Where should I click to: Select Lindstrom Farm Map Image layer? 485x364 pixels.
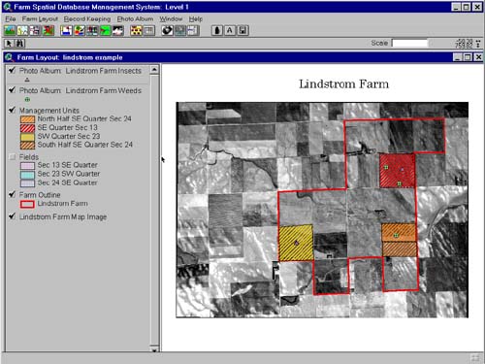coord(63,216)
